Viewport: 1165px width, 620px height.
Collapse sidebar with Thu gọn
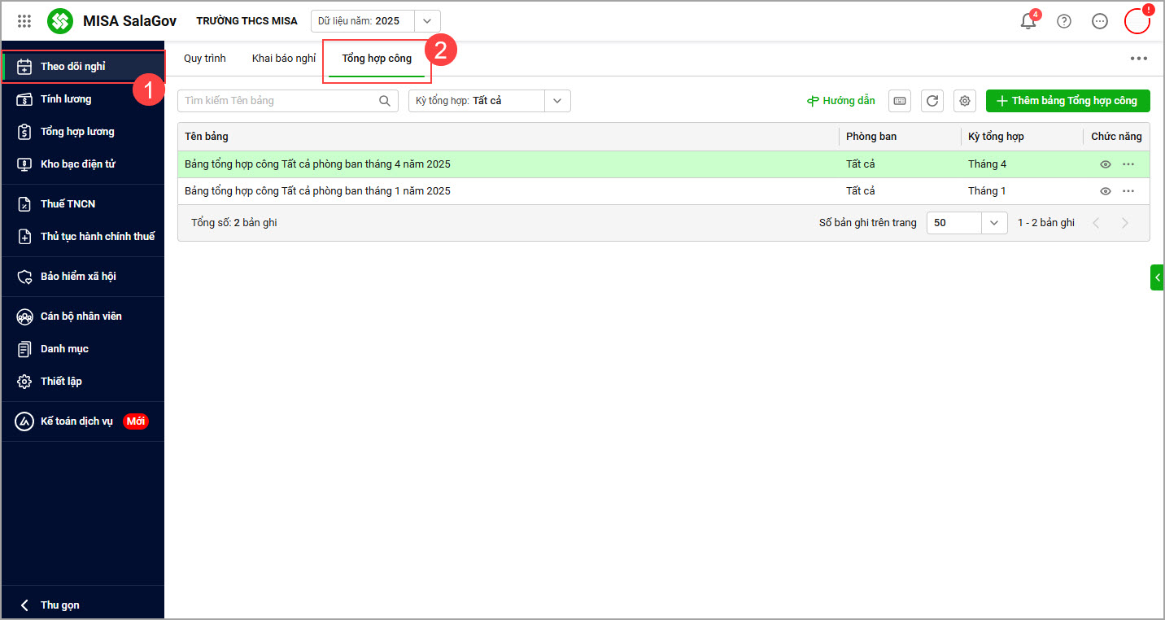pos(59,605)
